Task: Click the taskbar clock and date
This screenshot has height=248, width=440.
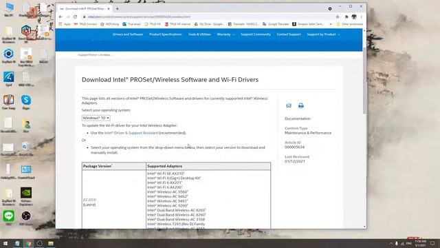Action: (x=421, y=243)
